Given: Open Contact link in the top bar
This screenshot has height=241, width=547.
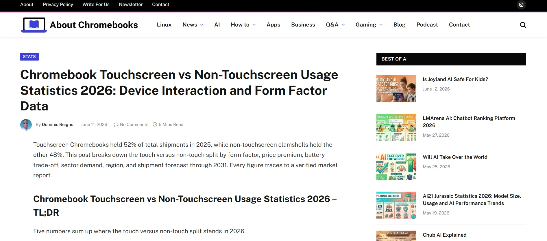Looking at the screenshot, I should [160, 5].
